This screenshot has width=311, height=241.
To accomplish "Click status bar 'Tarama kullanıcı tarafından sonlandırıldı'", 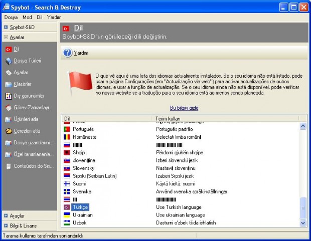I will click(43, 236).
